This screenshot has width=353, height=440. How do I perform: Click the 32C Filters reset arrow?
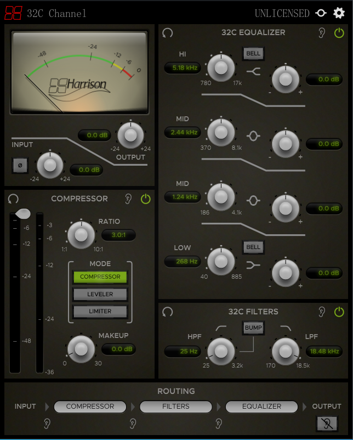[167, 312]
